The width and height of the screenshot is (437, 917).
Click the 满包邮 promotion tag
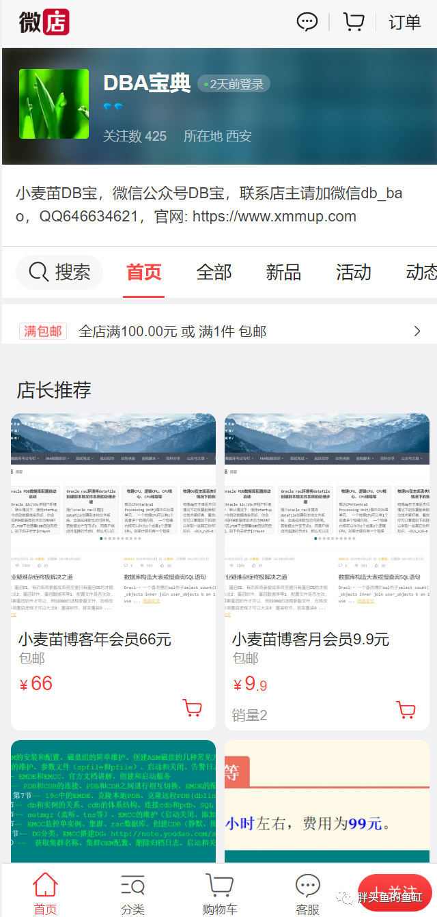pos(43,331)
